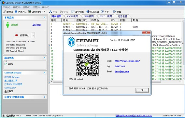Click the CommMonitor app icon in title bar
The height and width of the screenshot is (118, 185).
click(3, 3)
